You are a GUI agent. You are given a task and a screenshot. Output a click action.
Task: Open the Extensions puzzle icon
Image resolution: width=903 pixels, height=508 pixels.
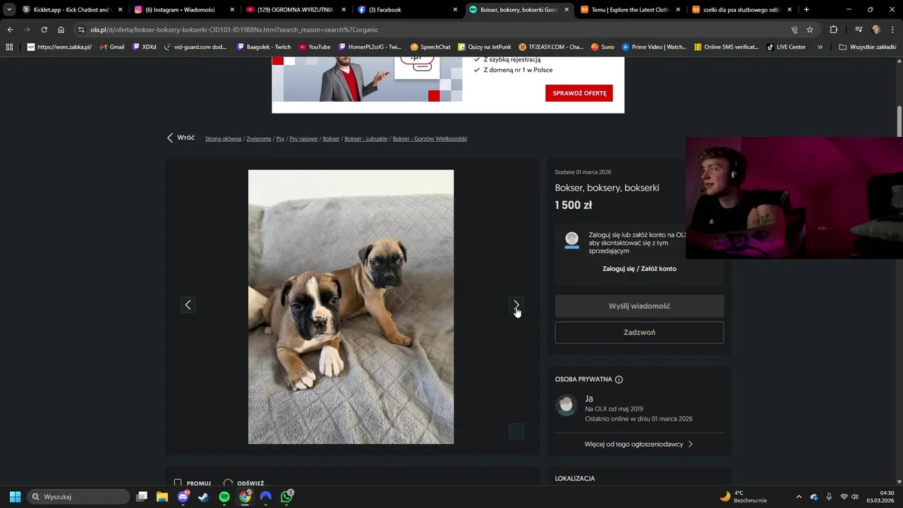coord(834,30)
